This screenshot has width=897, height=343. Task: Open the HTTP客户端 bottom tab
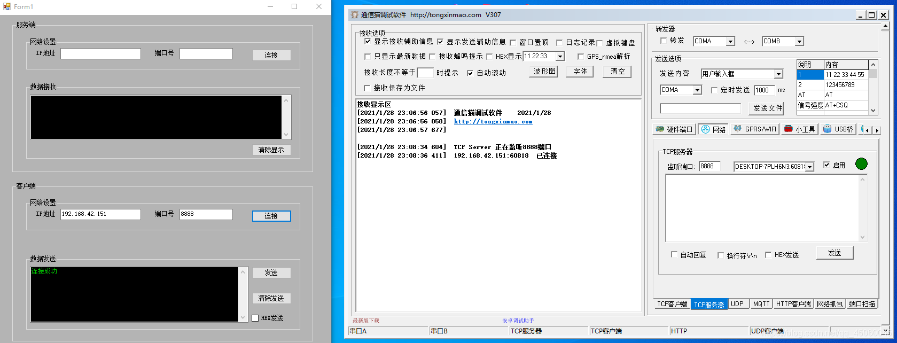[793, 304]
